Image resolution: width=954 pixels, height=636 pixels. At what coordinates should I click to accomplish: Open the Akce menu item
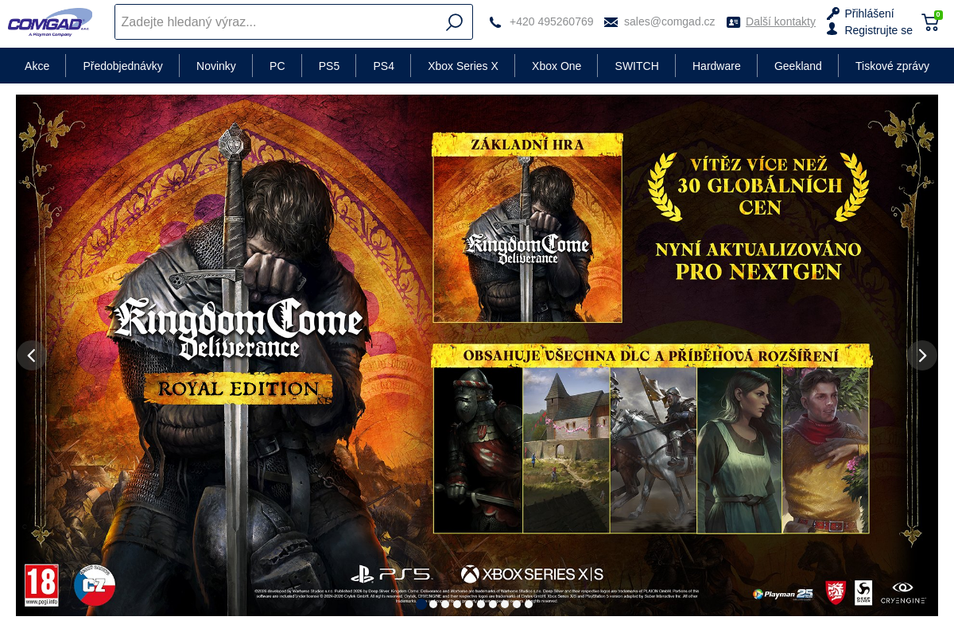pyautogui.click(x=37, y=66)
